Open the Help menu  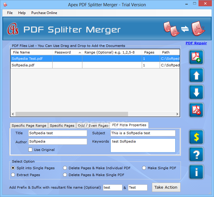click(22, 13)
